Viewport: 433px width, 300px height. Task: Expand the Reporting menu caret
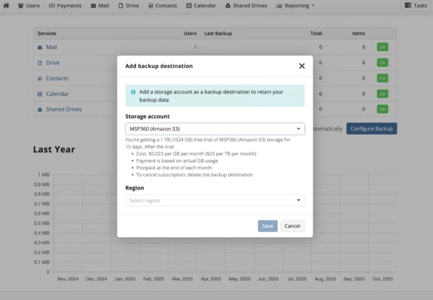[313, 5]
